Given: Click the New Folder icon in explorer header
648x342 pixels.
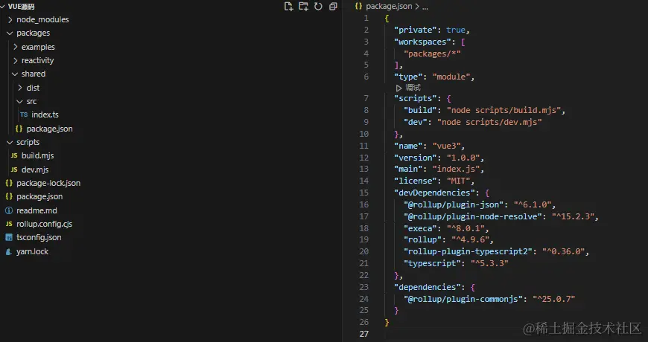Looking at the screenshot, I should point(303,6).
